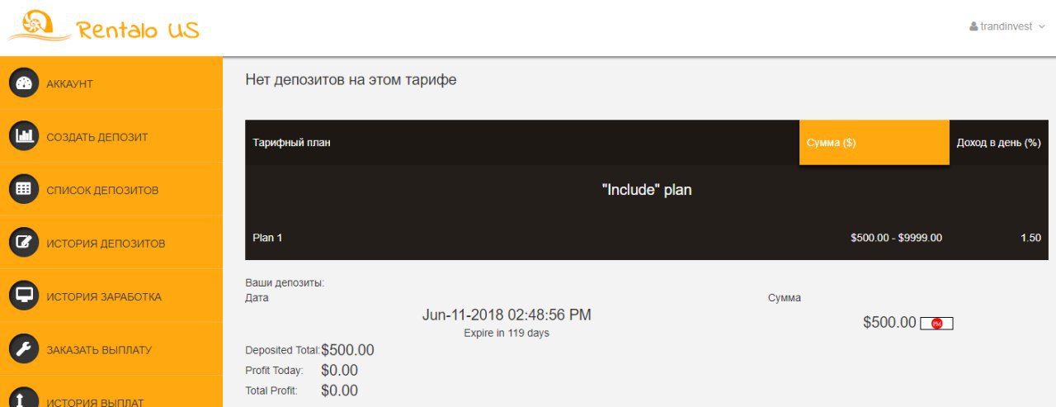Open the АККАУНТ dashboard gauge icon
The height and width of the screenshot is (407, 1056).
pos(23,83)
